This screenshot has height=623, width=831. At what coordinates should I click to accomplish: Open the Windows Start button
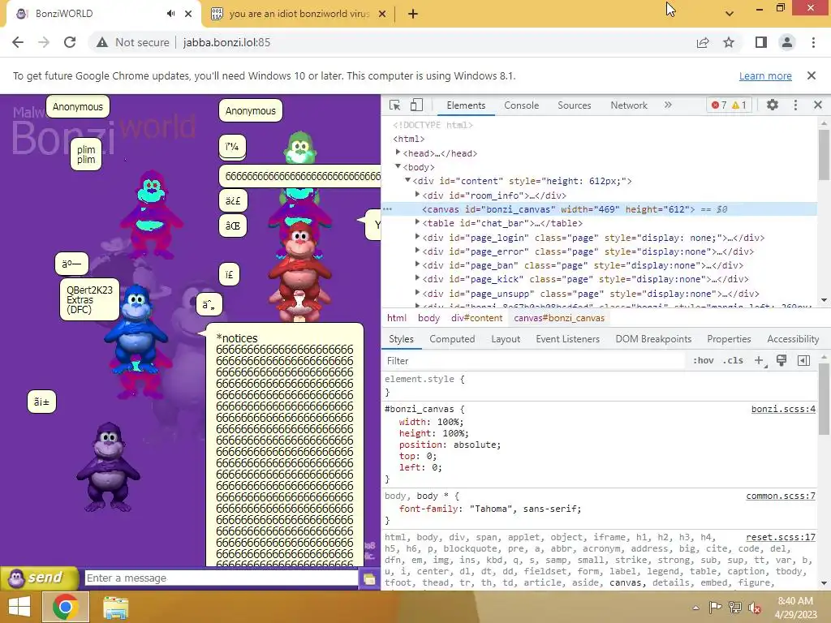(x=19, y=607)
